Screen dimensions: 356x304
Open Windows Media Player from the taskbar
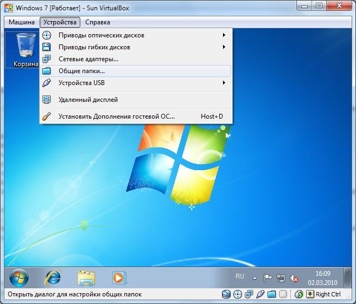(x=118, y=277)
